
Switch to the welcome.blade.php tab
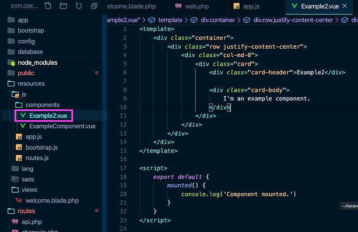(132, 6)
